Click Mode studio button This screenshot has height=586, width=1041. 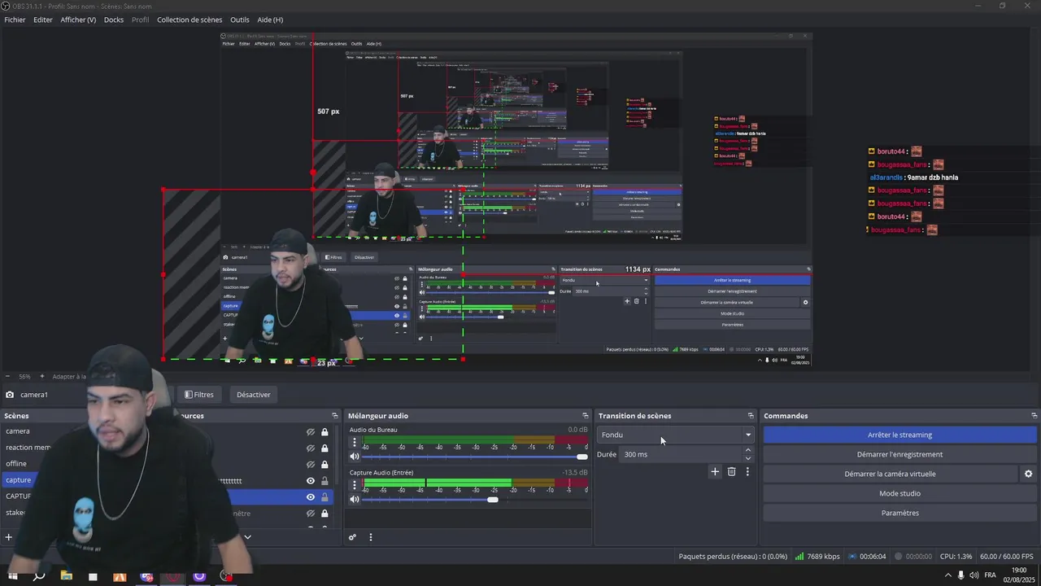[x=899, y=493]
